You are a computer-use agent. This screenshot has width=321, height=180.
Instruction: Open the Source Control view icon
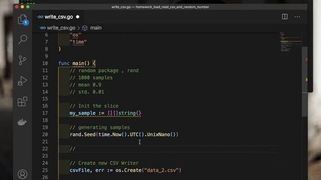(22, 60)
